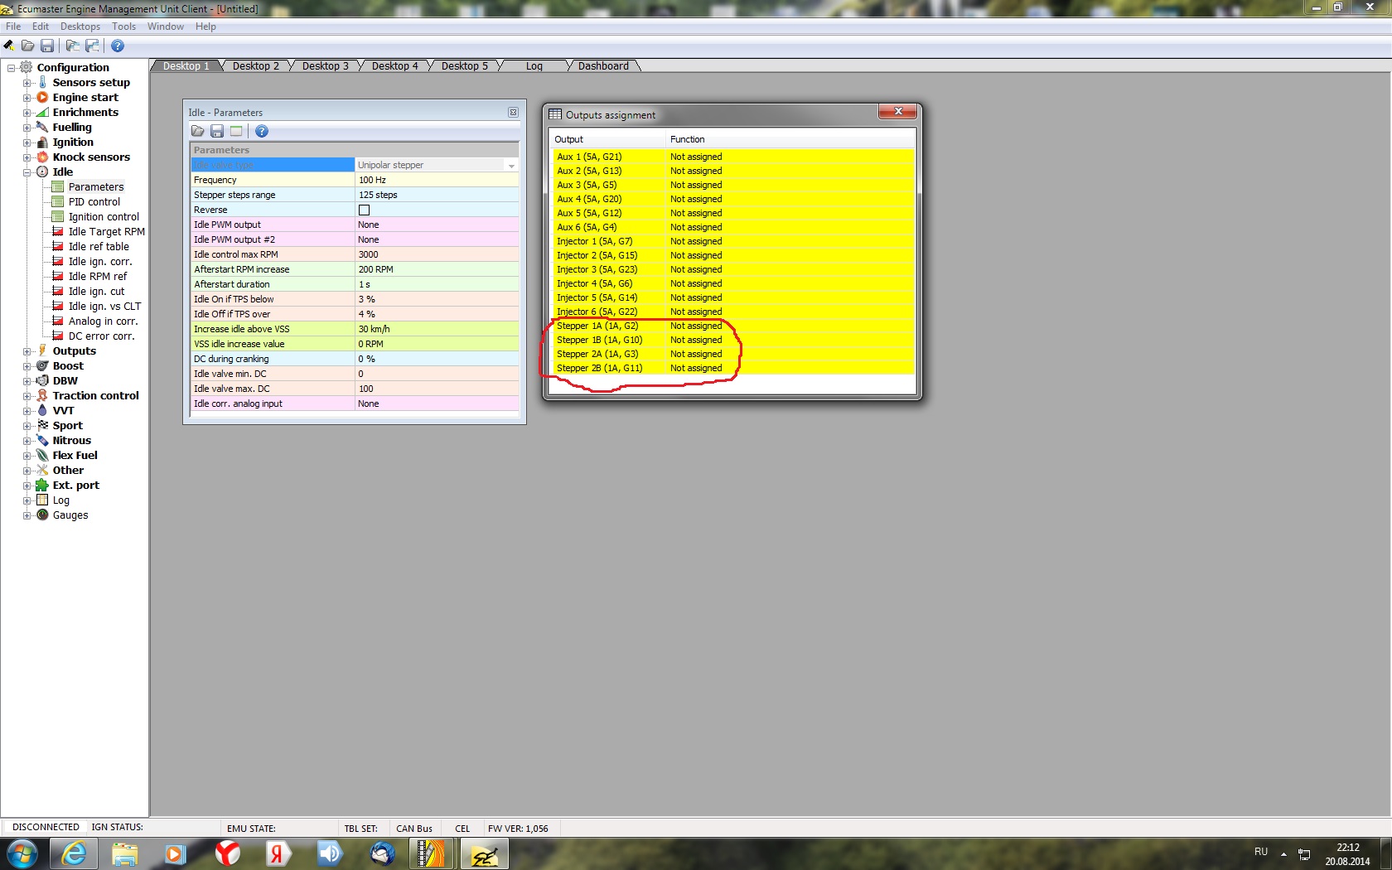The width and height of the screenshot is (1392, 870).
Task: Click the blue help icon in the main toolbar
Action: [118, 46]
